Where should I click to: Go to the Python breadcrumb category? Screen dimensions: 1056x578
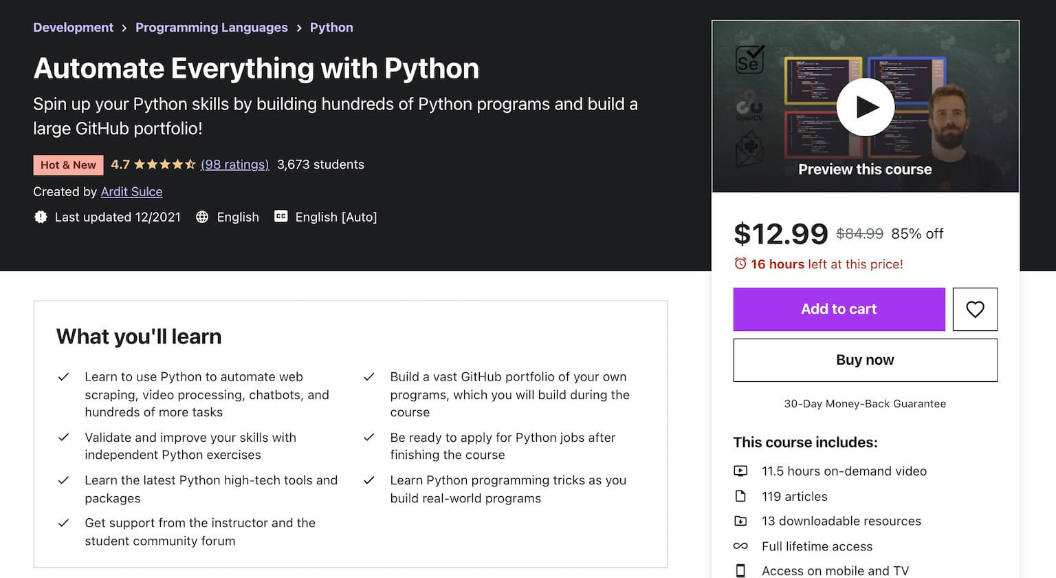click(x=331, y=28)
